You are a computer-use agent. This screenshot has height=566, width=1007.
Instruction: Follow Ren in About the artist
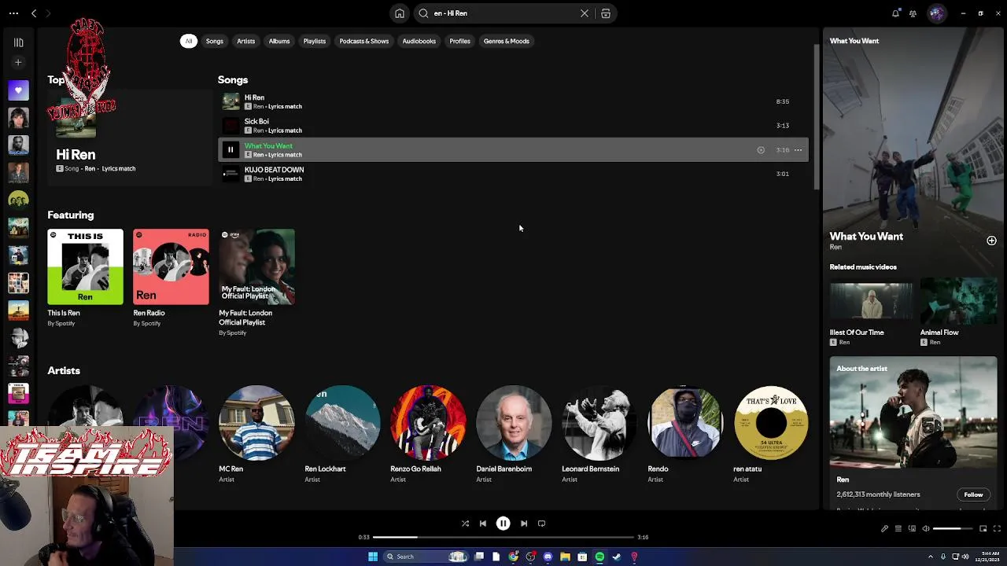(973, 494)
